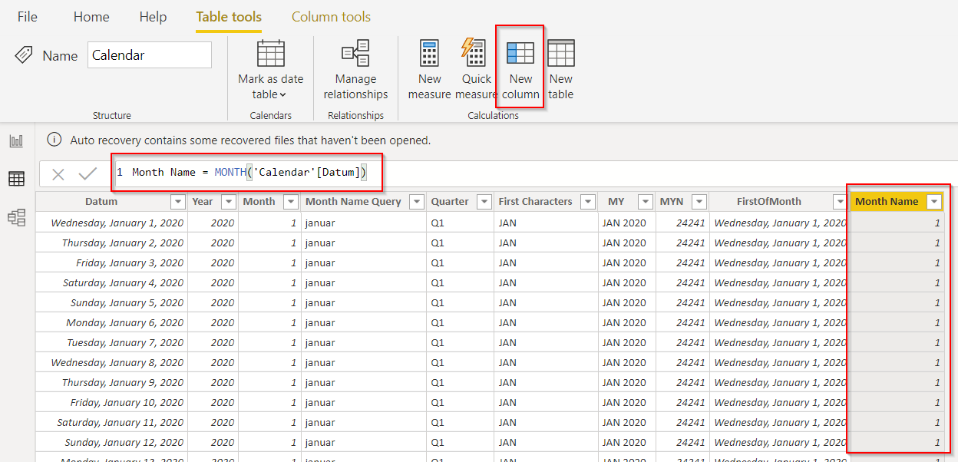Switch to Model view in sidebar
958x462 pixels.
pyautogui.click(x=16, y=217)
